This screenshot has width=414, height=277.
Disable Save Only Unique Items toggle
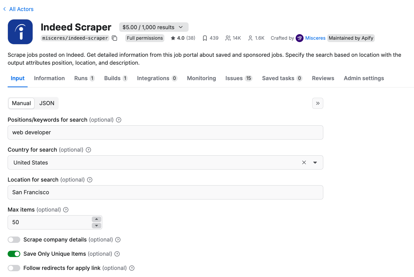click(x=14, y=254)
